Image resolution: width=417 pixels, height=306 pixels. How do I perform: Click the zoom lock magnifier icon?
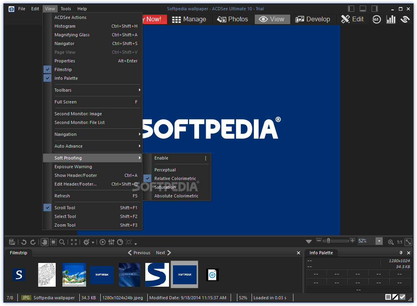391,242
